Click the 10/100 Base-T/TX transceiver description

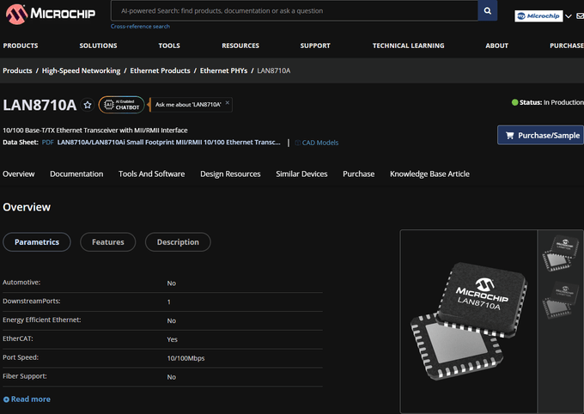(95, 130)
